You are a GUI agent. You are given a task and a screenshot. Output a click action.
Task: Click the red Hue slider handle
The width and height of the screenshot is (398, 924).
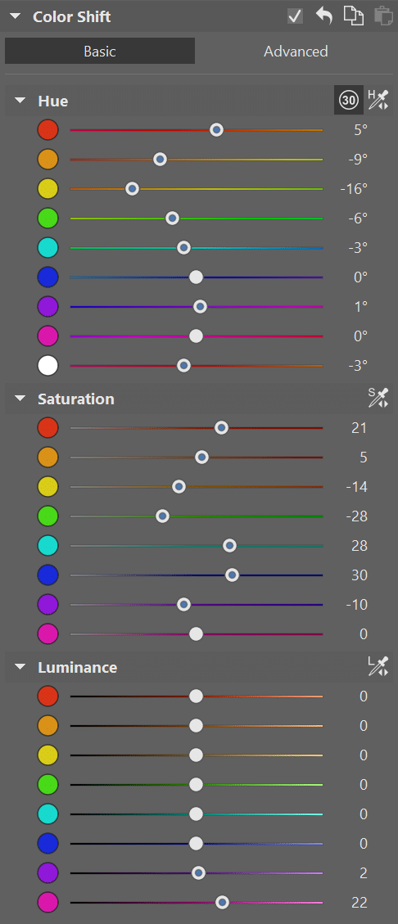point(216,129)
